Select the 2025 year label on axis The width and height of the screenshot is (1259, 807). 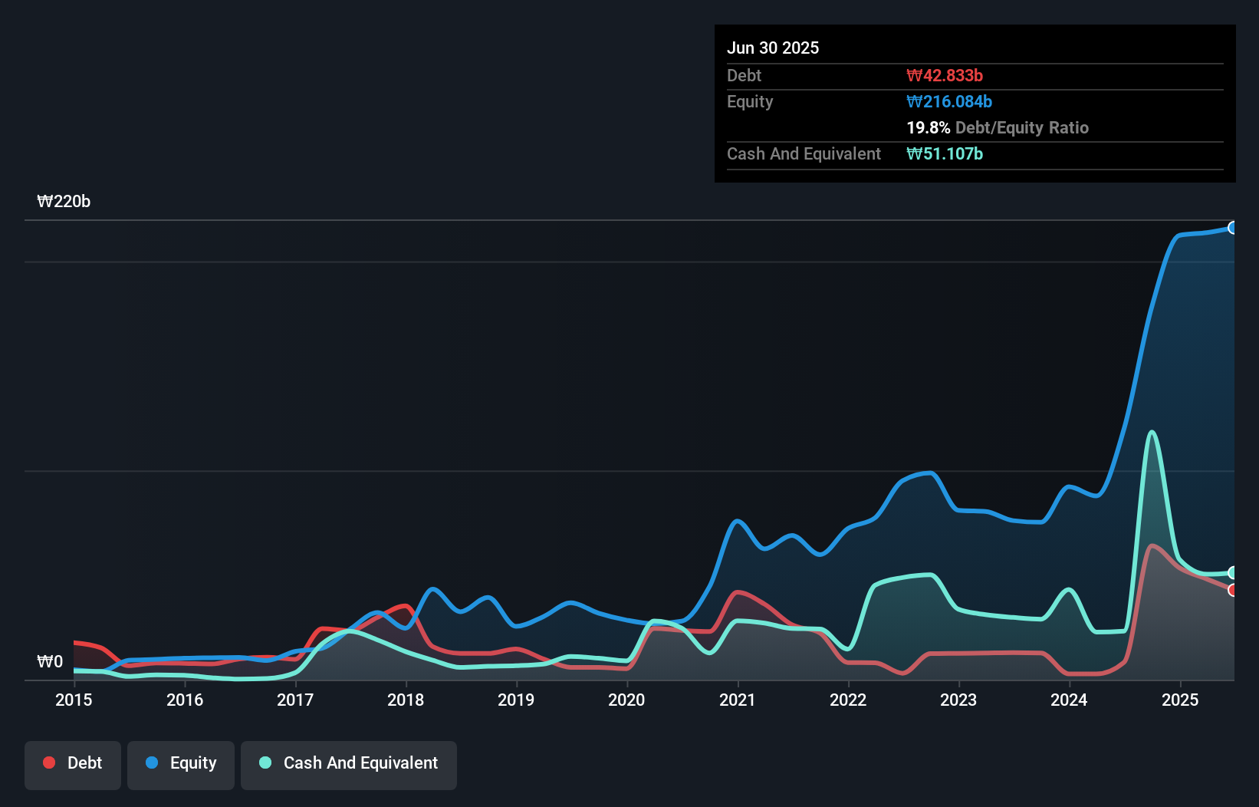(1180, 700)
